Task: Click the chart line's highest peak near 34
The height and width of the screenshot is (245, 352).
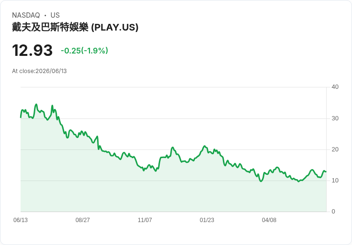Action: 36,105
